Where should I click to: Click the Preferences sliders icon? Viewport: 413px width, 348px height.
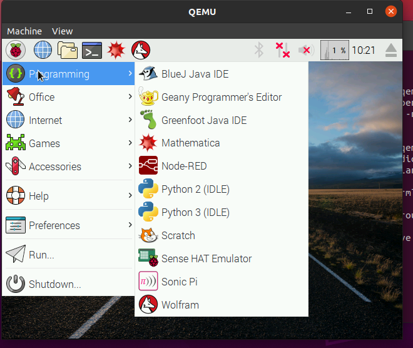pos(16,225)
